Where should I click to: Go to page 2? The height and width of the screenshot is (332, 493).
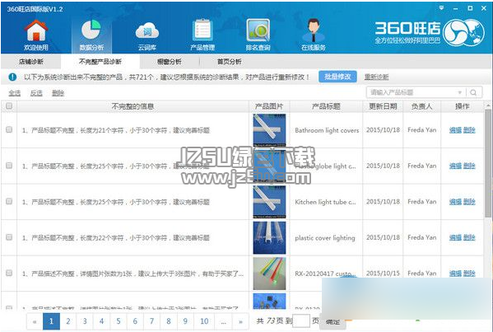[68, 321]
